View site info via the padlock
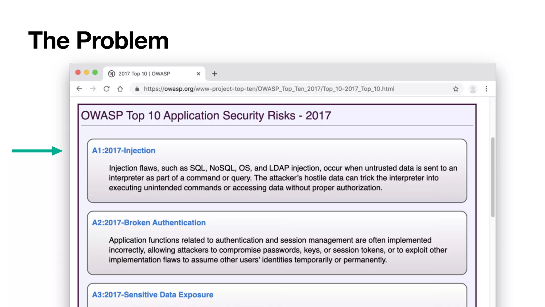The height and width of the screenshot is (307, 545). tap(137, 89)
